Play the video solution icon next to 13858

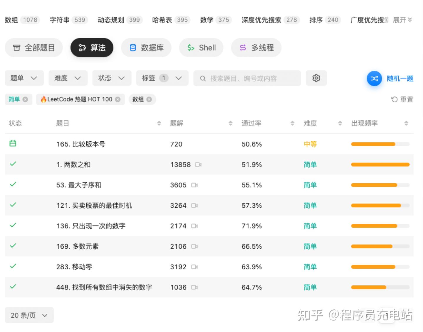point(198,165)
